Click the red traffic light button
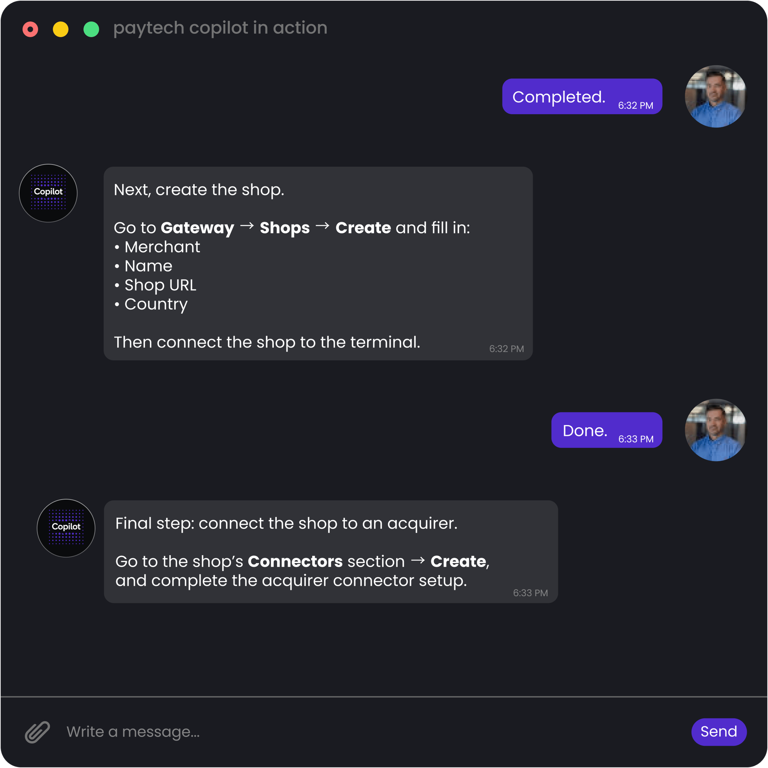The width and height of the screenshot is (768, 768). click(30, 29)
